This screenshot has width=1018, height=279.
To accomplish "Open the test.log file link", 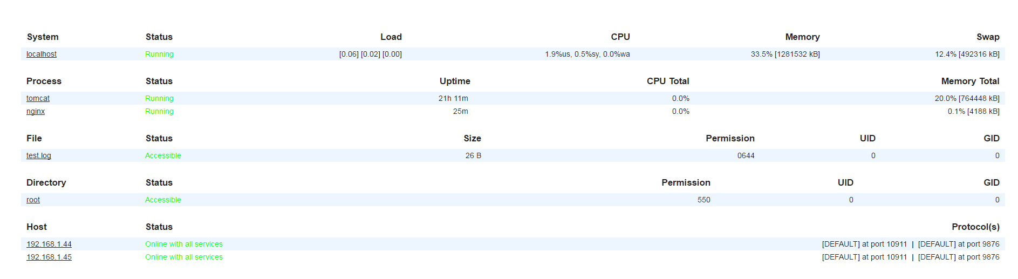I will tap(39, 155).
